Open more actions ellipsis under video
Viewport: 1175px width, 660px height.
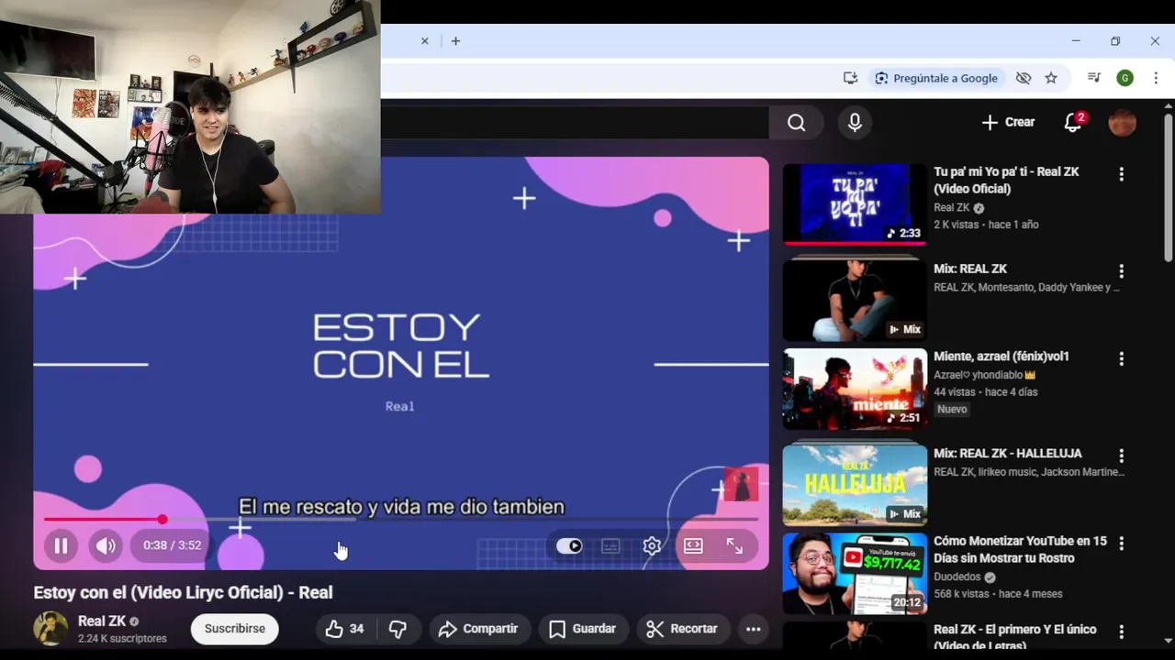point(753,629)
